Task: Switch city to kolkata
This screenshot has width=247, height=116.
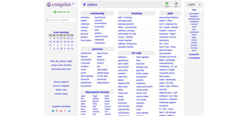Action: pyautogui.click(x=194, y=43)
